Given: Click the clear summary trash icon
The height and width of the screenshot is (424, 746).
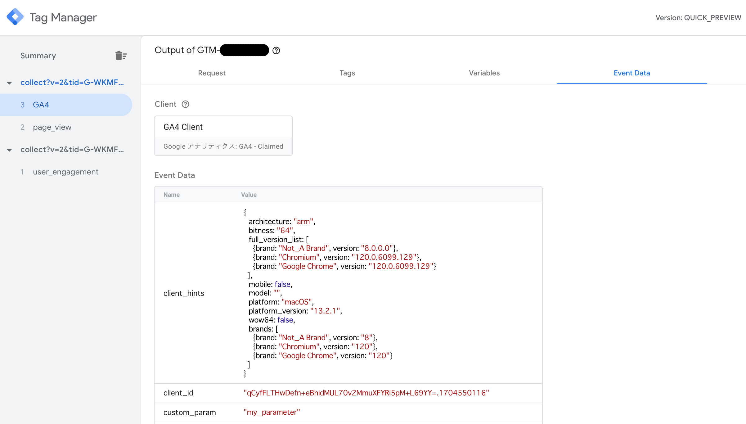Looking at the screenshot, I should tap(121, 56).
